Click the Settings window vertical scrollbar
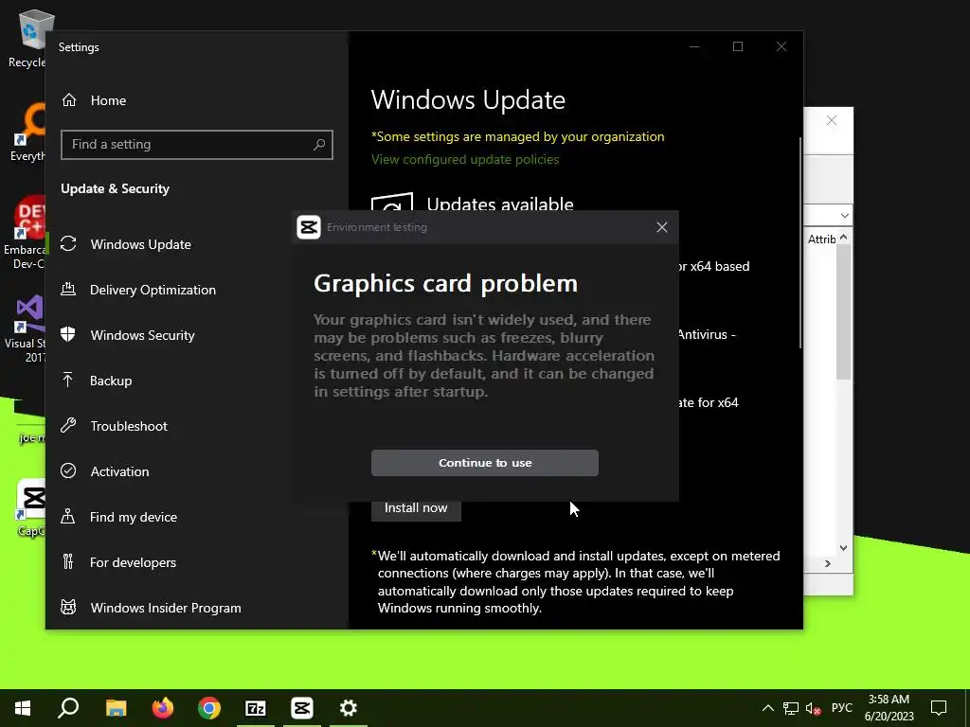 click(800, 241)
